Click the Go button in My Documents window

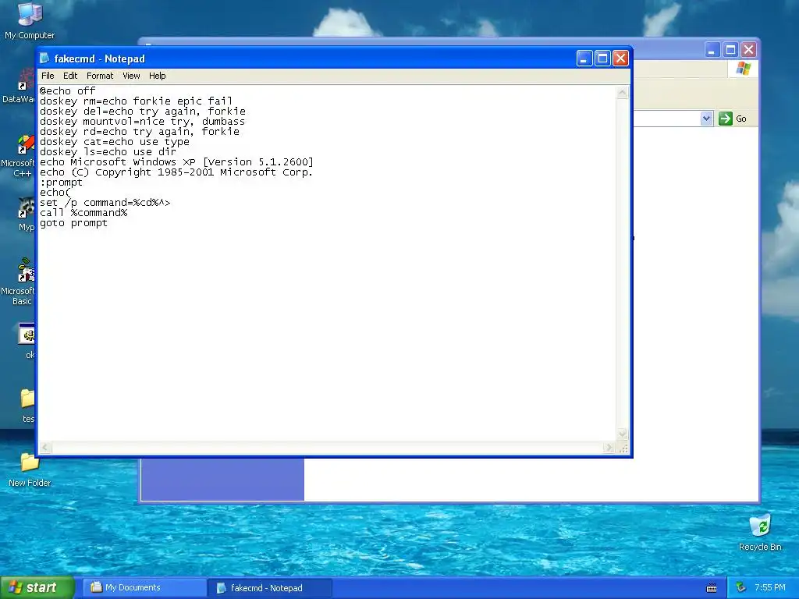(x=733, y=119)
